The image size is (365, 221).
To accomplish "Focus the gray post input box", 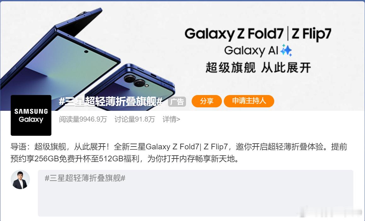I will 195,193.
